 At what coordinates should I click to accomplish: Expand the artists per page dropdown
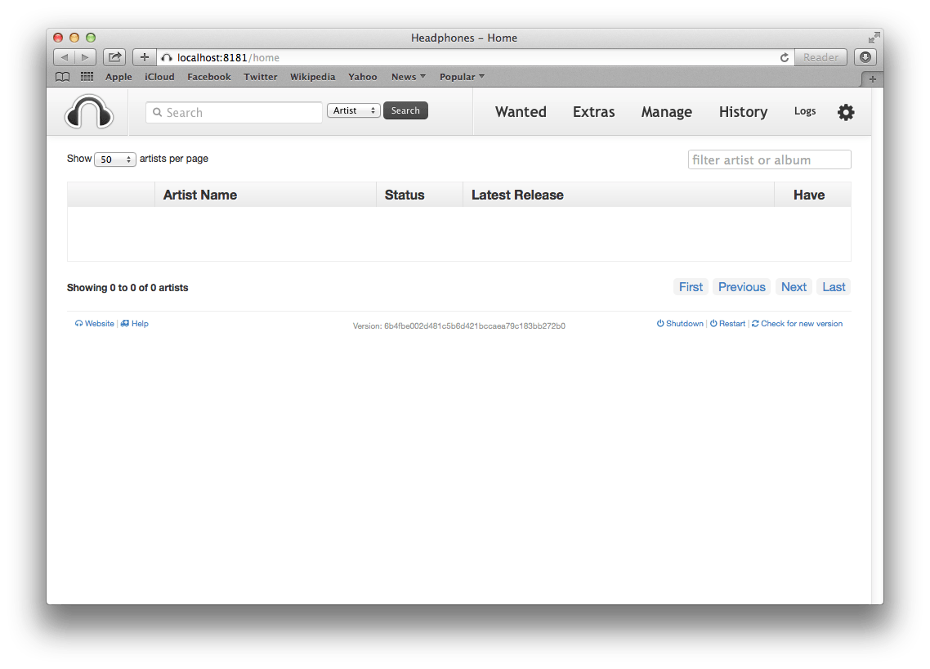(x=114, y=159)
